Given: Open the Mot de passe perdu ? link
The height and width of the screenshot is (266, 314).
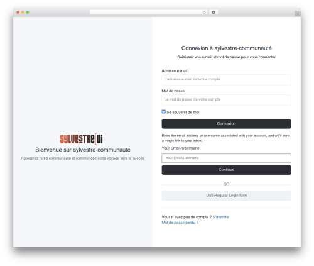Looking at the screenshot, I should click(x=180, y=223).
